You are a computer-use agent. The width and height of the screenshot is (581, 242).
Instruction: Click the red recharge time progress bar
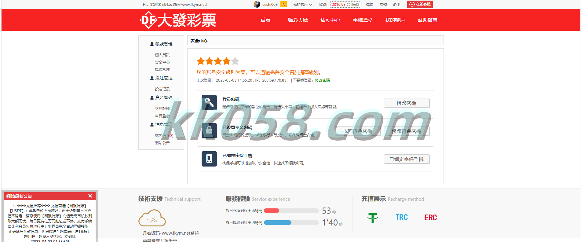coord(272,211)
